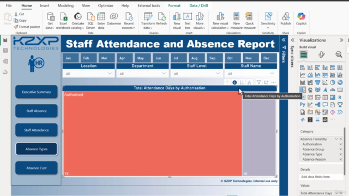Expand the Filters pane
The height and width of the screenshot is (196, 349).
284,40
